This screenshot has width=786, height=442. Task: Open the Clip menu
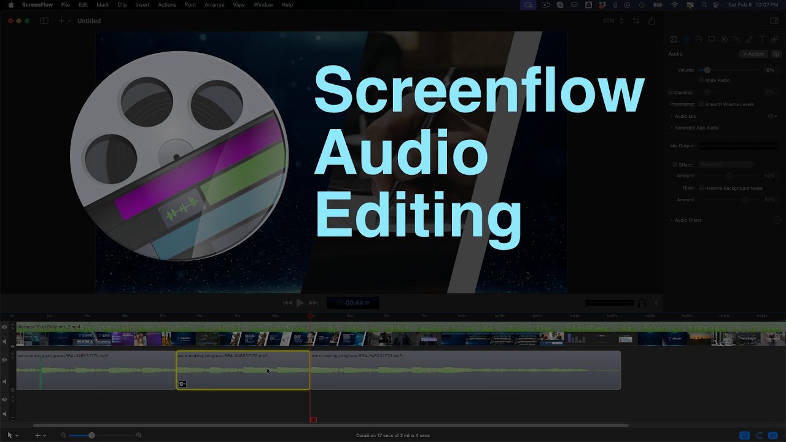(x=122, y=5)
